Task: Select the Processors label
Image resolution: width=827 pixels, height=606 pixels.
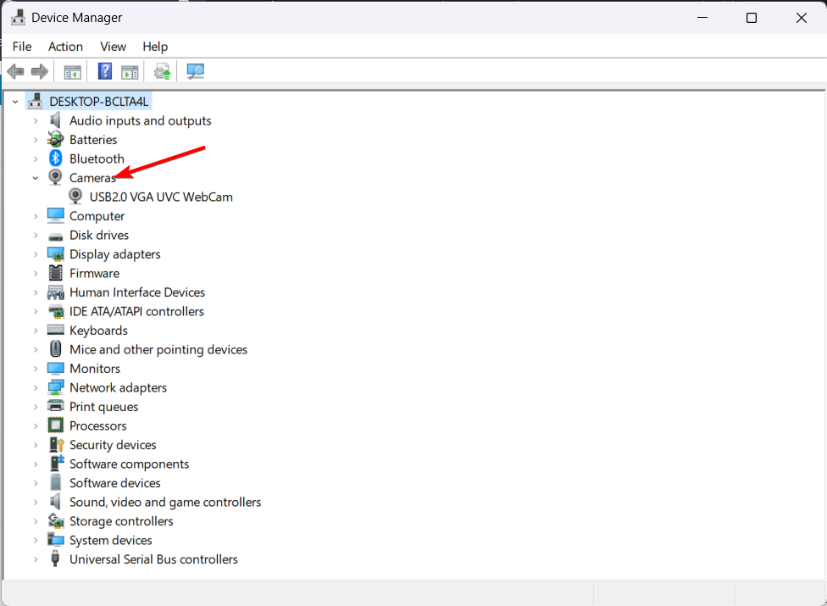Action: click(x=98, y=425)
